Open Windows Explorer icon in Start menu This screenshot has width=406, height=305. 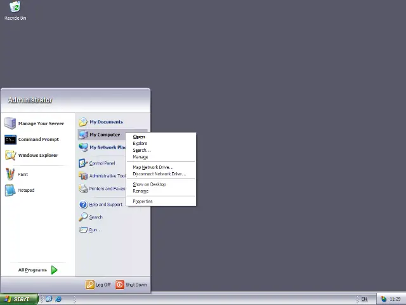click(x=10, y=155)
